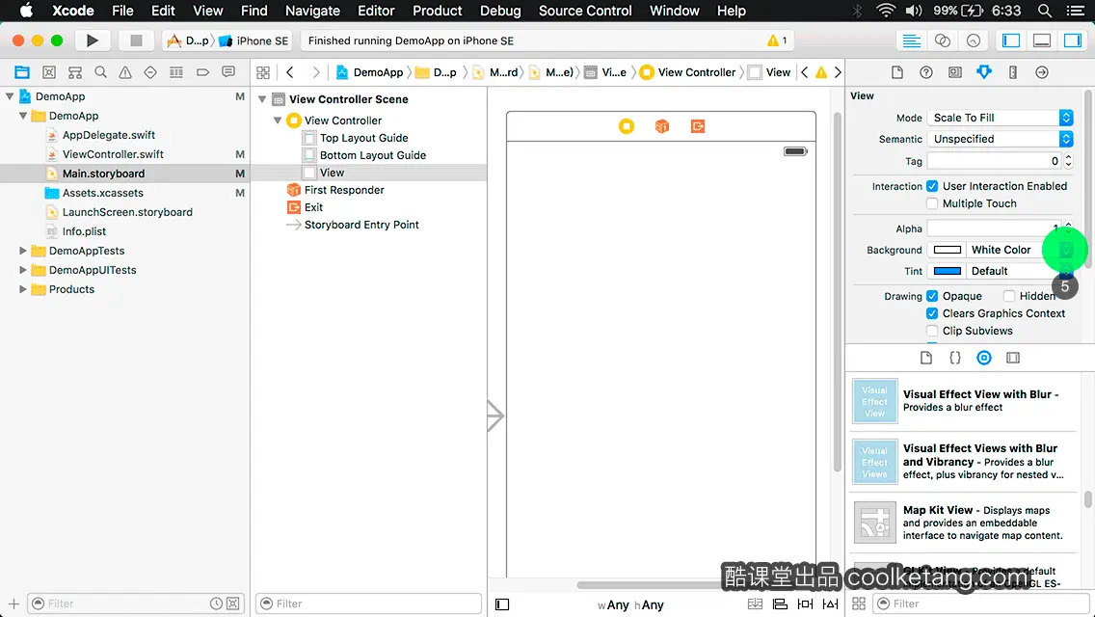This screenshot has height=617, width=1095.
Task: Hide the Navigator panel
Action: (x=1010, y=40)
